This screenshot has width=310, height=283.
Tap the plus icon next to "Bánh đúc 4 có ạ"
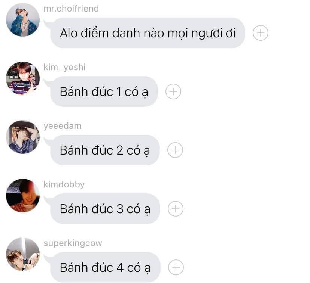(176, 267)
